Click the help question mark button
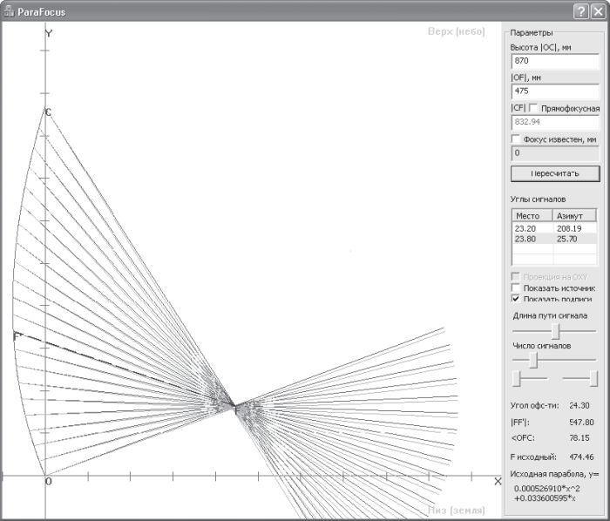 point(581,11)
